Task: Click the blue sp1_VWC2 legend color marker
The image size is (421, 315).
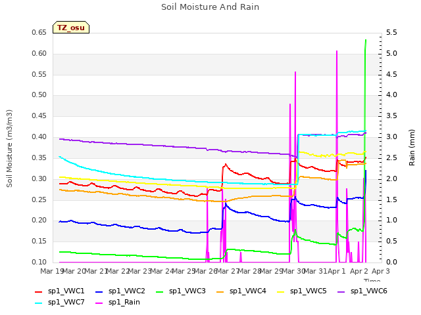Action: click(x=99, y=292)
